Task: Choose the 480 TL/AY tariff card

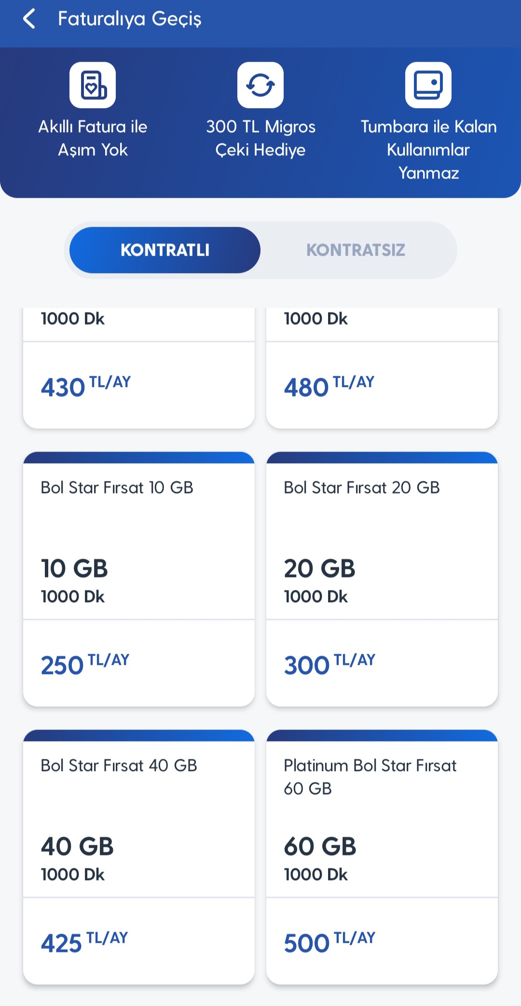Action: coord(382,368)
